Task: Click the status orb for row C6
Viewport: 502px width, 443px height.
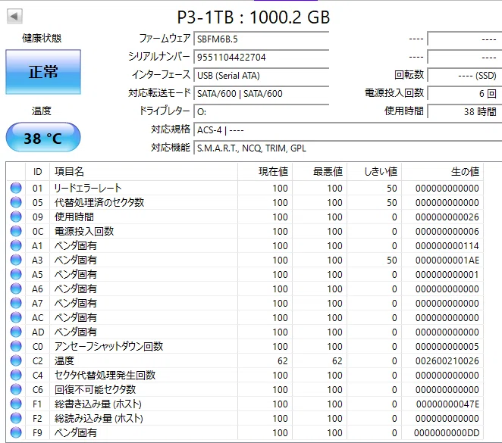Action: coord(16,389)
